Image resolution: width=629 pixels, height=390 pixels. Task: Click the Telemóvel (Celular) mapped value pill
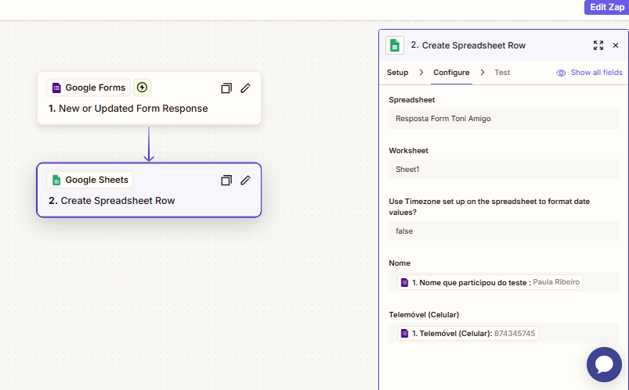[468, 334]
